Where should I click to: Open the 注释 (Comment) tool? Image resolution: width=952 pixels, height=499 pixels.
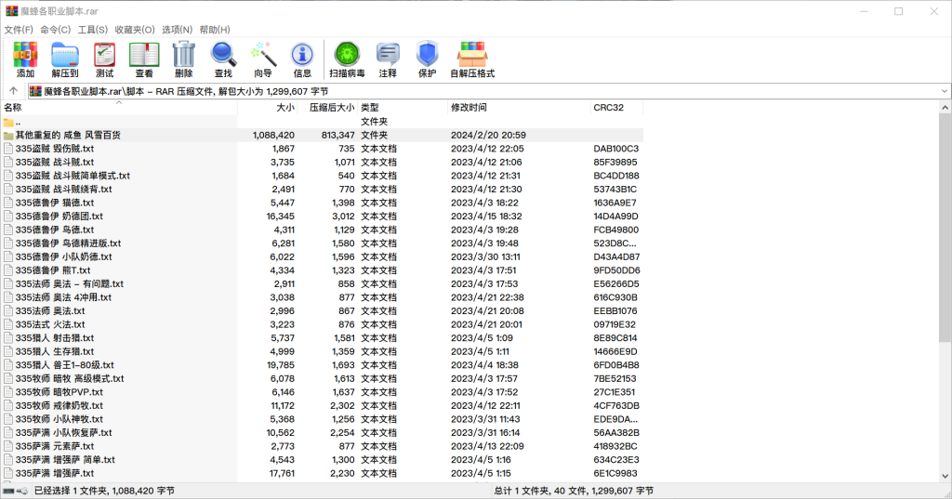pos(388,59)
